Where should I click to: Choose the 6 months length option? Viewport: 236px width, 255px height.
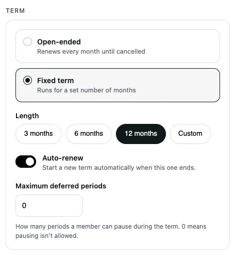tap(89, 134)
